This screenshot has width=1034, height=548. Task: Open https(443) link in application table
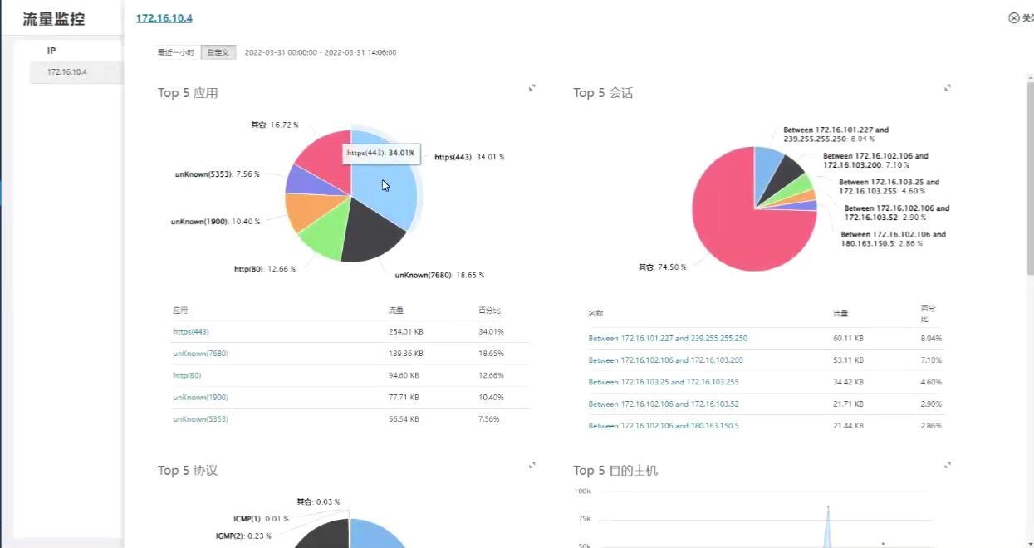191,331
